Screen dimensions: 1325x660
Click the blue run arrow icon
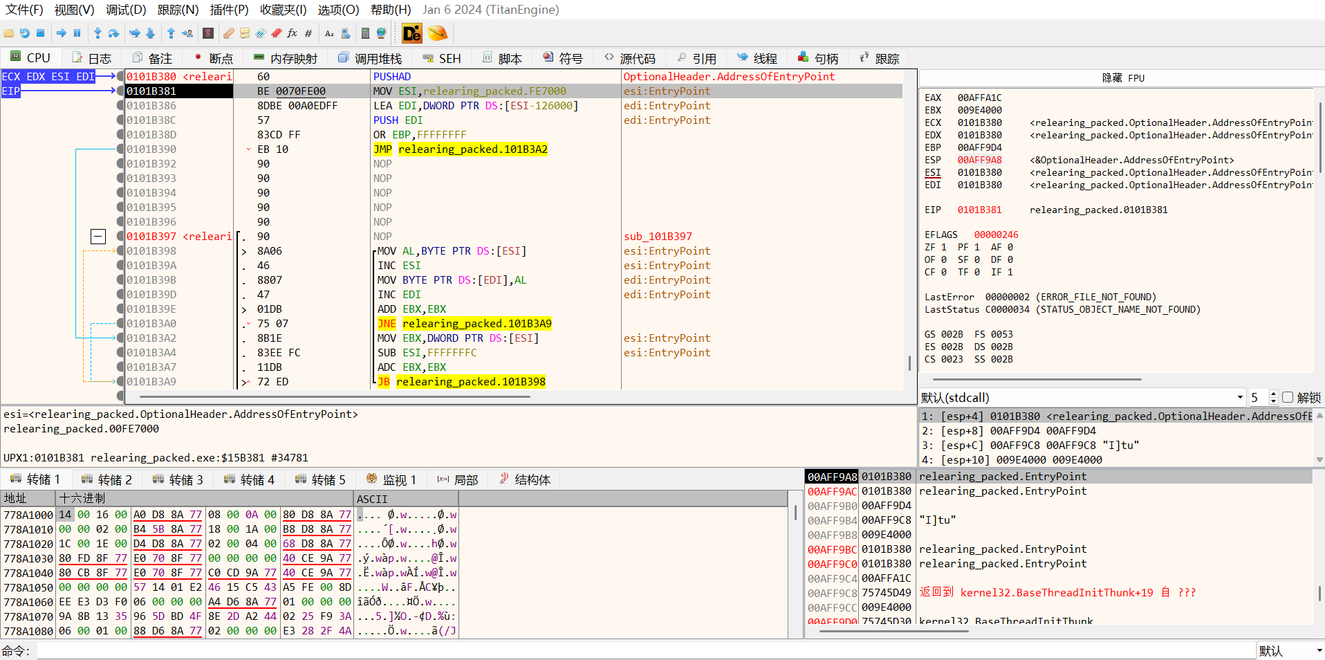62,33
